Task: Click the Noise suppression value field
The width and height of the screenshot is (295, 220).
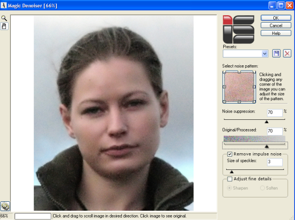Action: click(x=275, y=113)
